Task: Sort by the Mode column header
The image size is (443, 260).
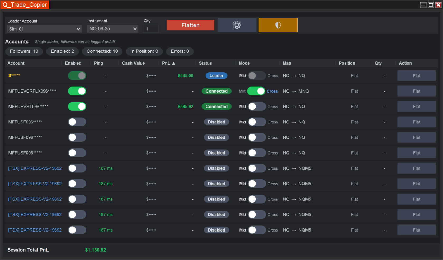Action: [x=244, y=63]
